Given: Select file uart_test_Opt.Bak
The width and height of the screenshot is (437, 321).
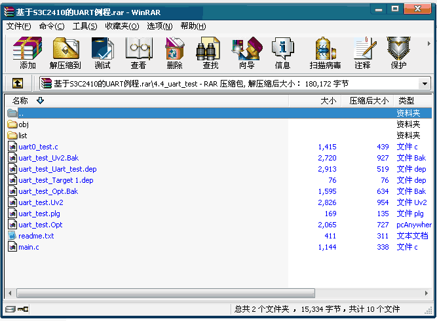Looking at the screenshot, I should [48, 191].
